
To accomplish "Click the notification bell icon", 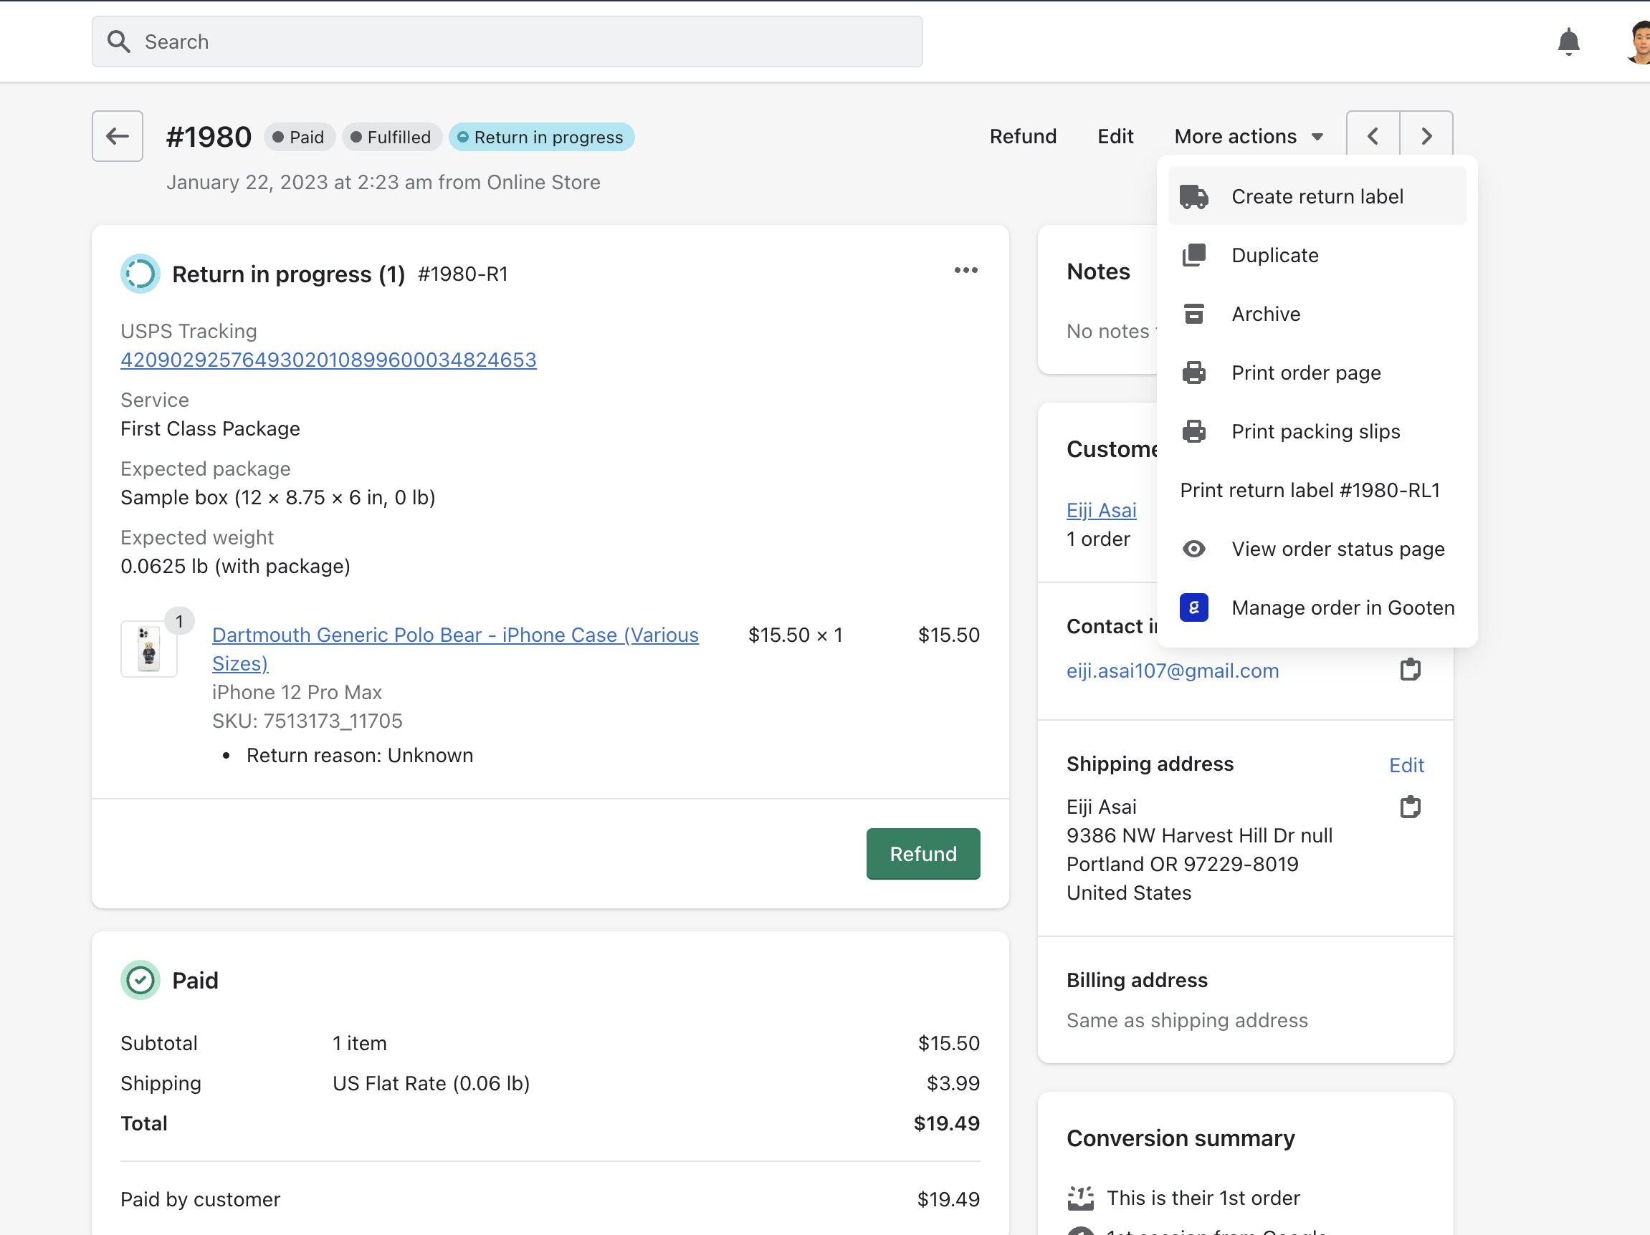I will point(1568,42).
